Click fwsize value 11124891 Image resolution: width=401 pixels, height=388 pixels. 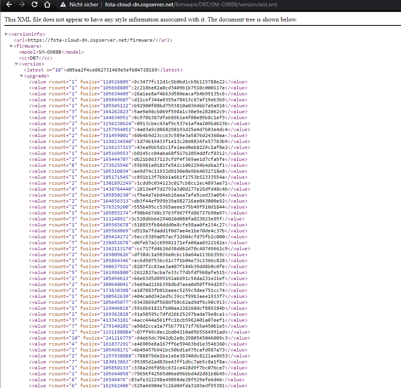click(x=114, y=219)
